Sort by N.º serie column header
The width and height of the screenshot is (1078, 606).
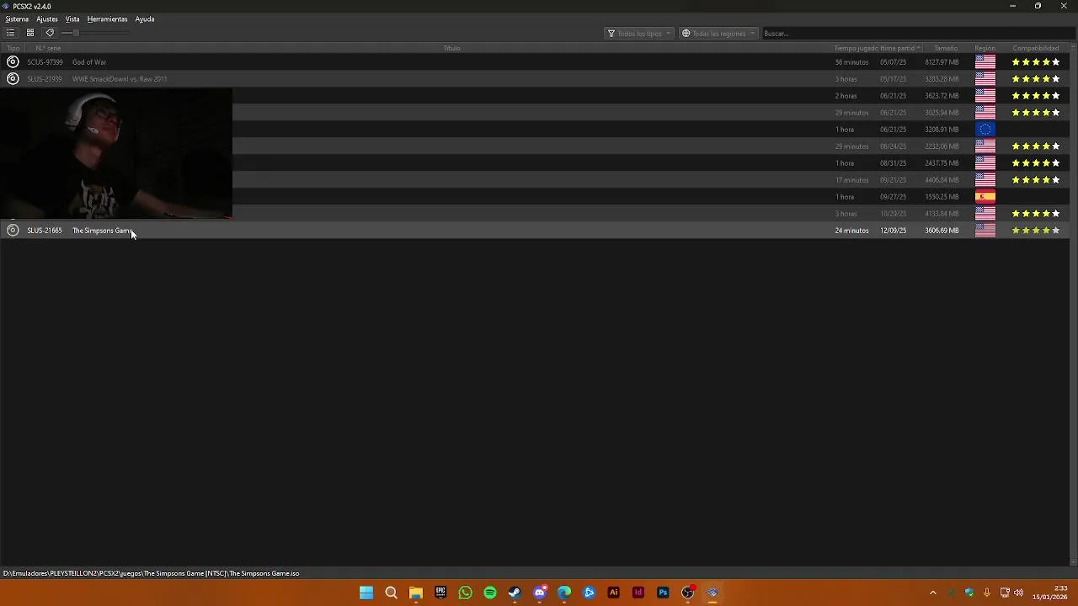point(47,48)
